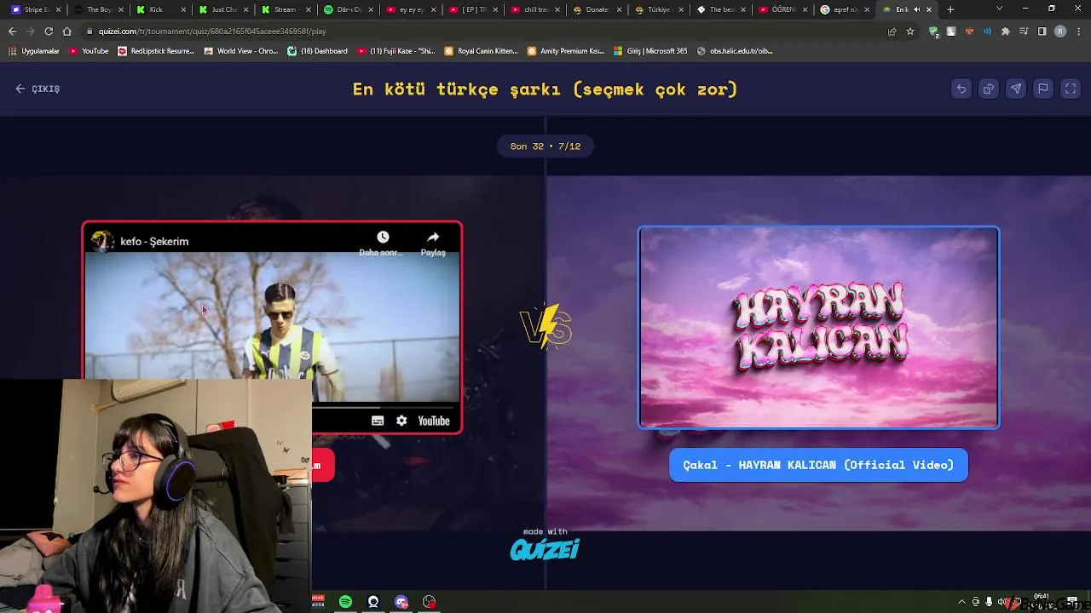
Task: Open the R profile avatar menu
Action: point(1060,32)
